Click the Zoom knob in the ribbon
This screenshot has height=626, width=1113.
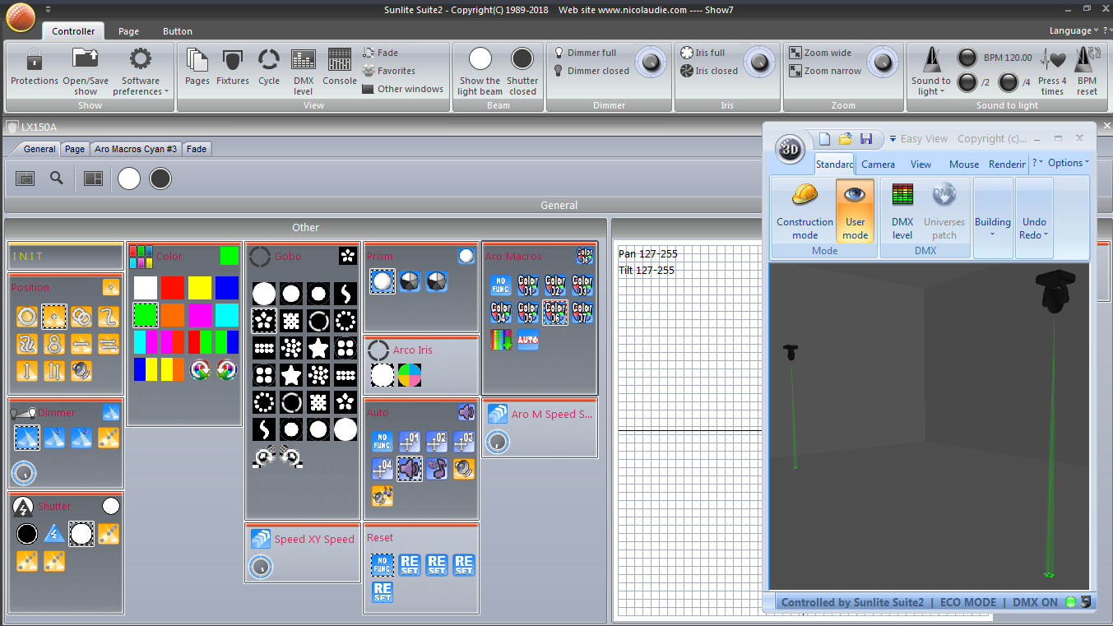[x=883, y=63]
